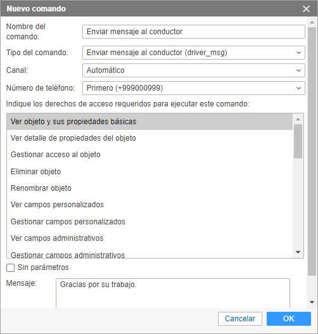Select Ver objeto y sus propiedades básicas
318x334 pixels.
149,122
